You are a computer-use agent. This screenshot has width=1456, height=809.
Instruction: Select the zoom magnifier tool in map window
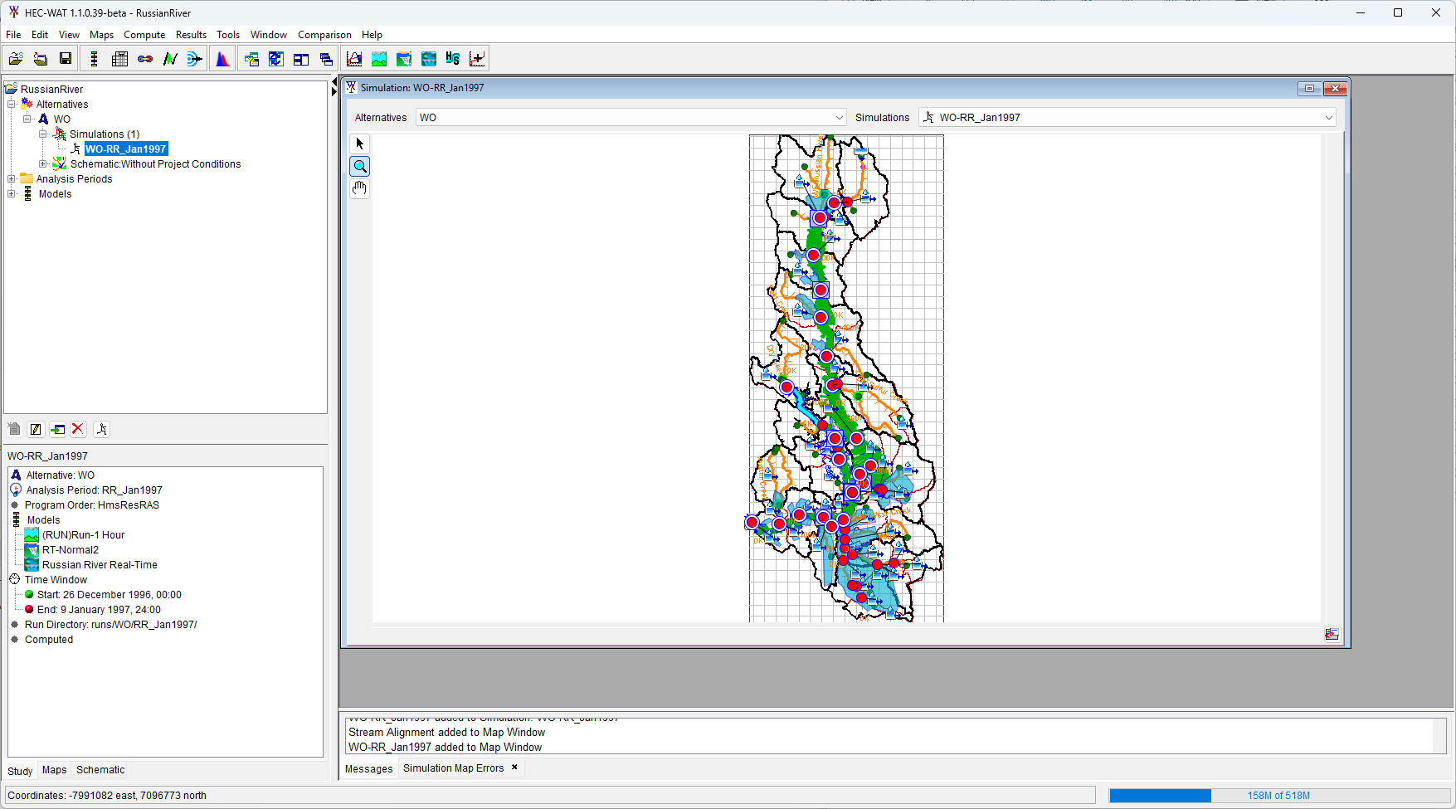360,167
